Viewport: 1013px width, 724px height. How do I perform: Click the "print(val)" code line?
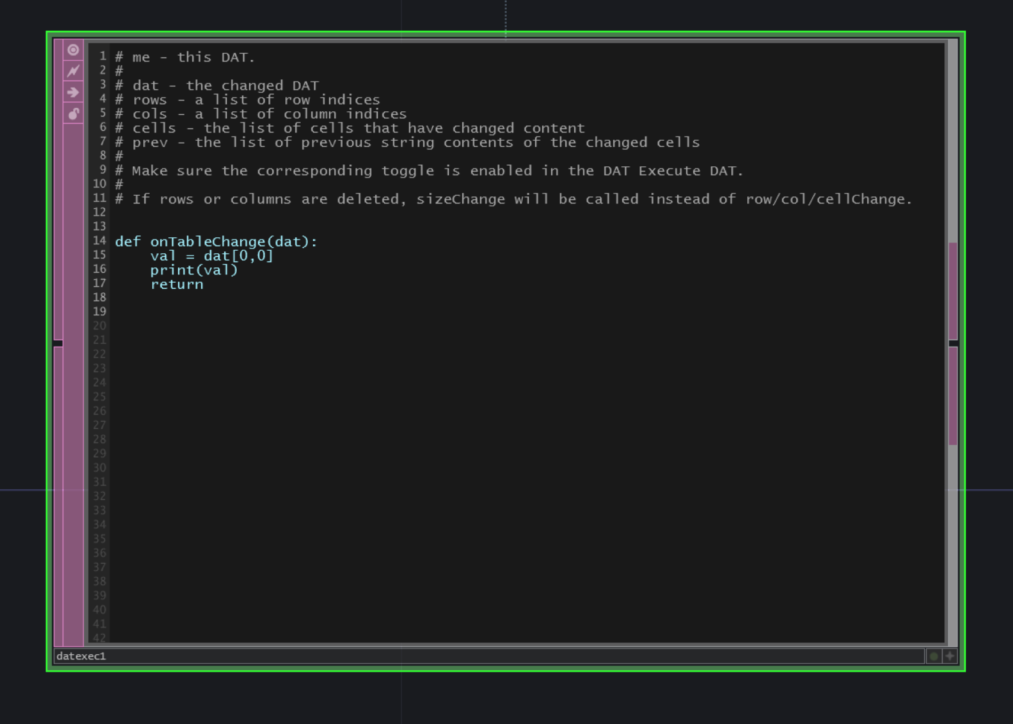(194, 270)
